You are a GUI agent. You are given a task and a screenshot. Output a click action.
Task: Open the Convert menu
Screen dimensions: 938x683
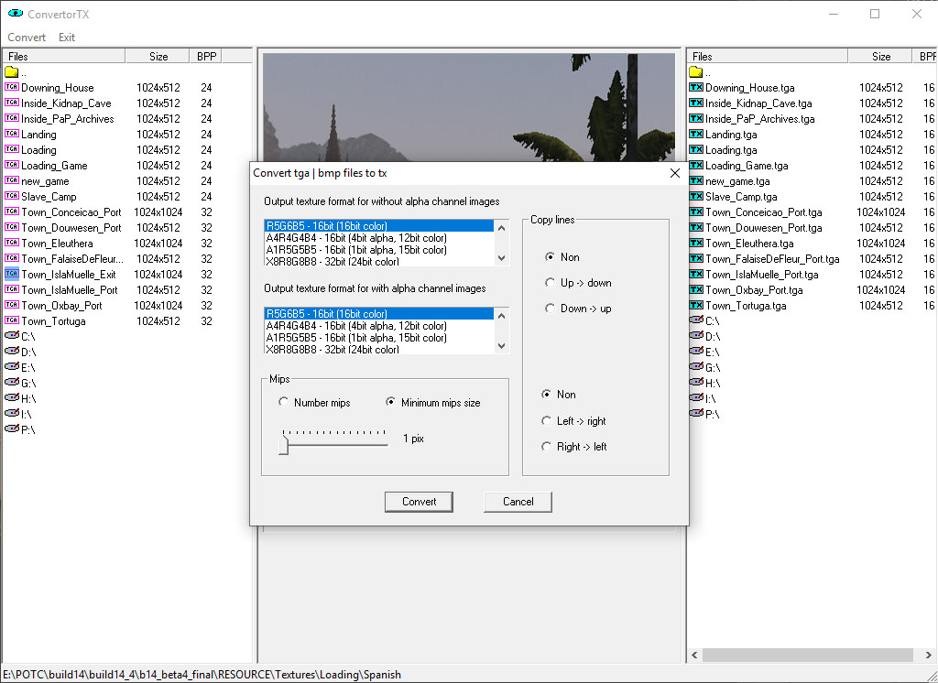(x=27, y=38)
